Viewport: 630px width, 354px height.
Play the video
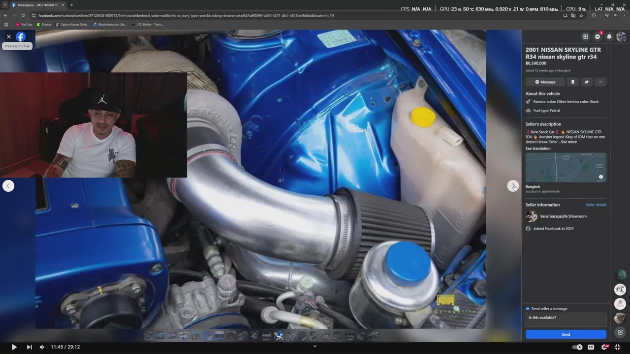point(14,347)
